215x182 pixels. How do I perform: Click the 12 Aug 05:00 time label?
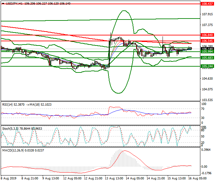pyautogui.click(x=72, y=178)
